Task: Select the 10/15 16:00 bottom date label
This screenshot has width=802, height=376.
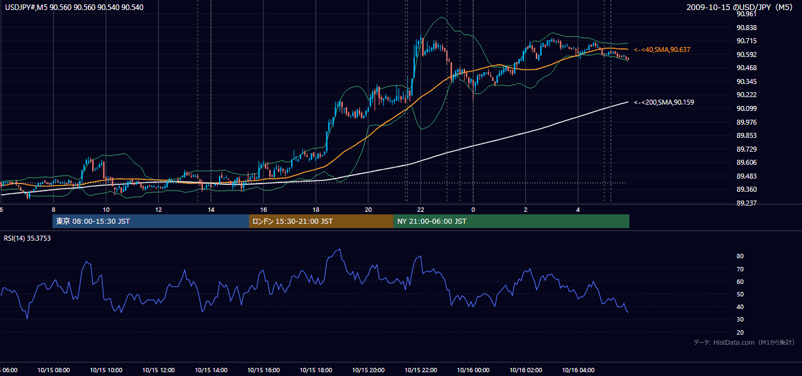Action: 264,370
